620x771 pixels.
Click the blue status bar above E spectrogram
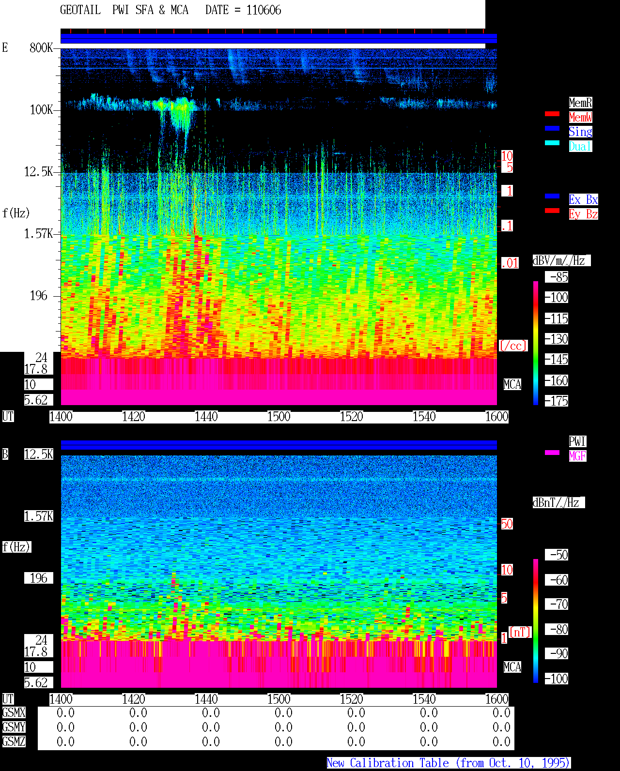(x=279, y=39)
